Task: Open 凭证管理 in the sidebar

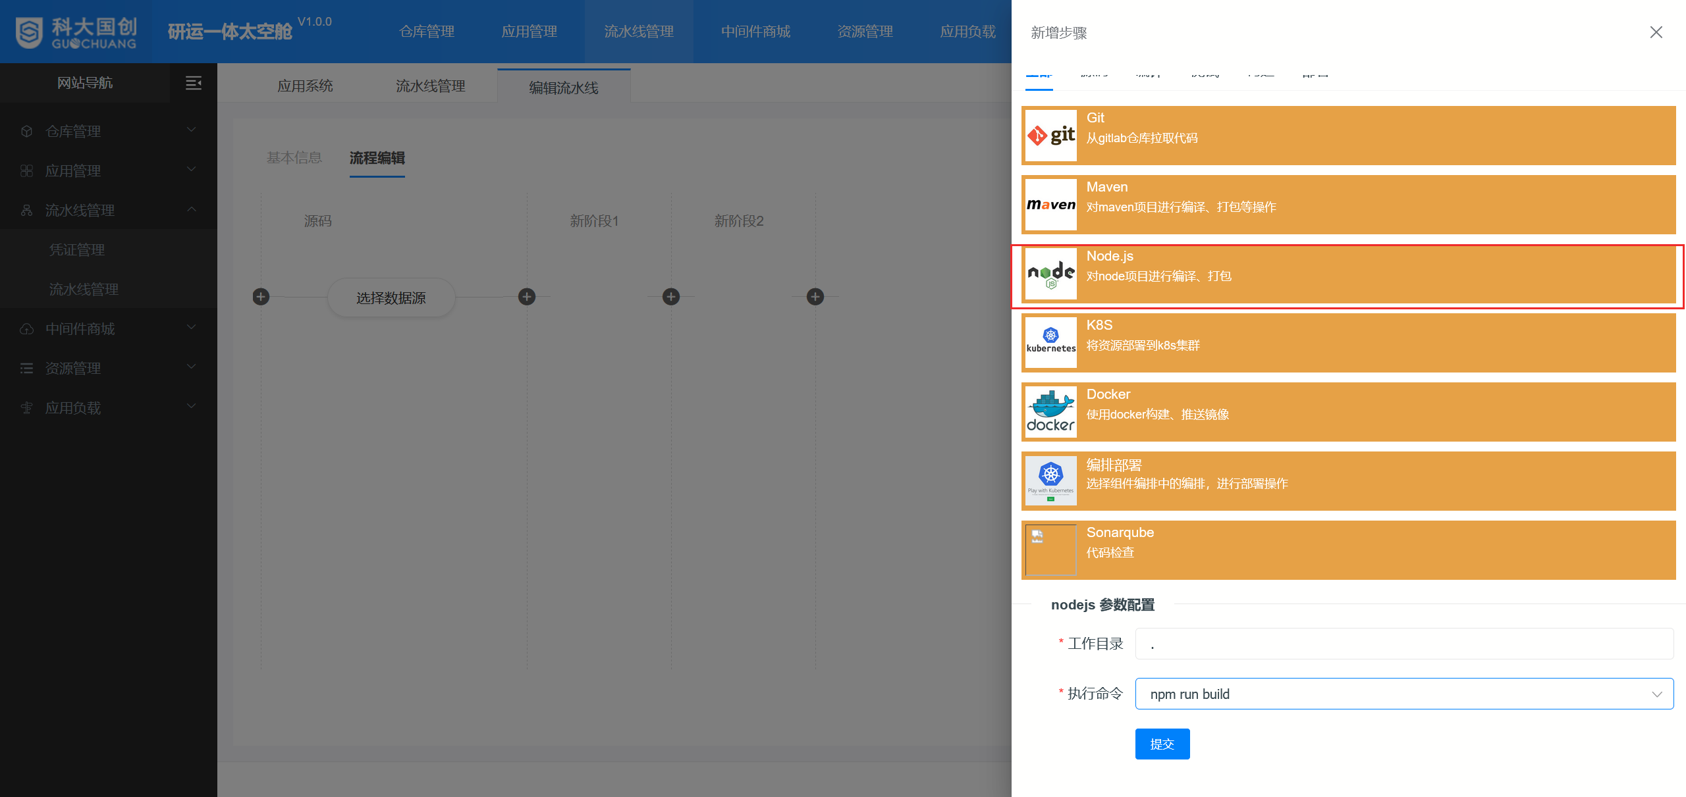Action: coord(77,249)
